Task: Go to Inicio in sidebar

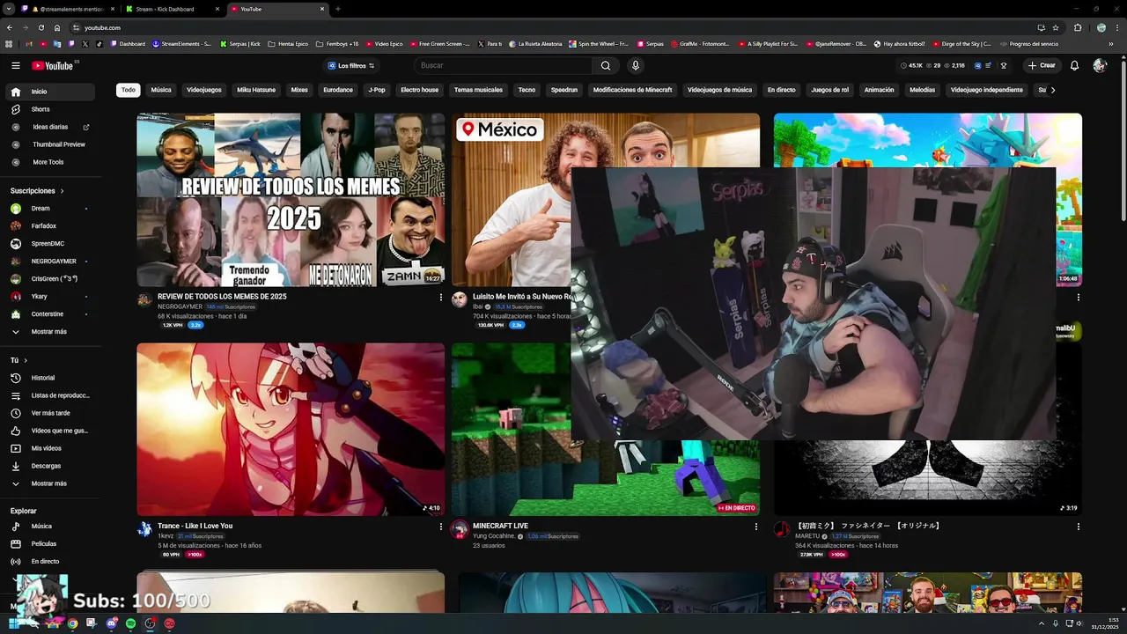Action: click(x=49, y=92)
